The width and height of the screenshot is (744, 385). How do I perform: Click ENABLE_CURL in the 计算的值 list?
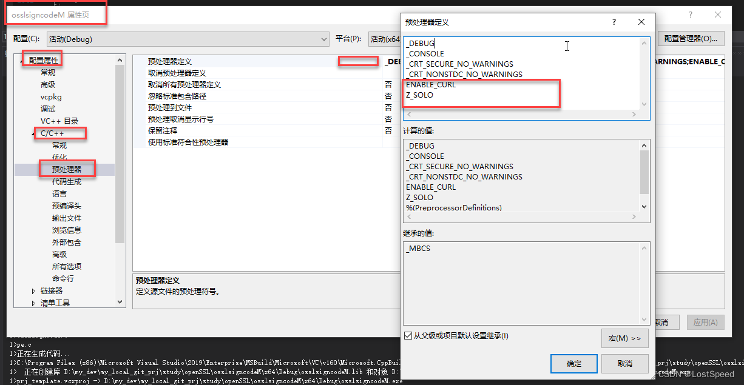(430, 187)
